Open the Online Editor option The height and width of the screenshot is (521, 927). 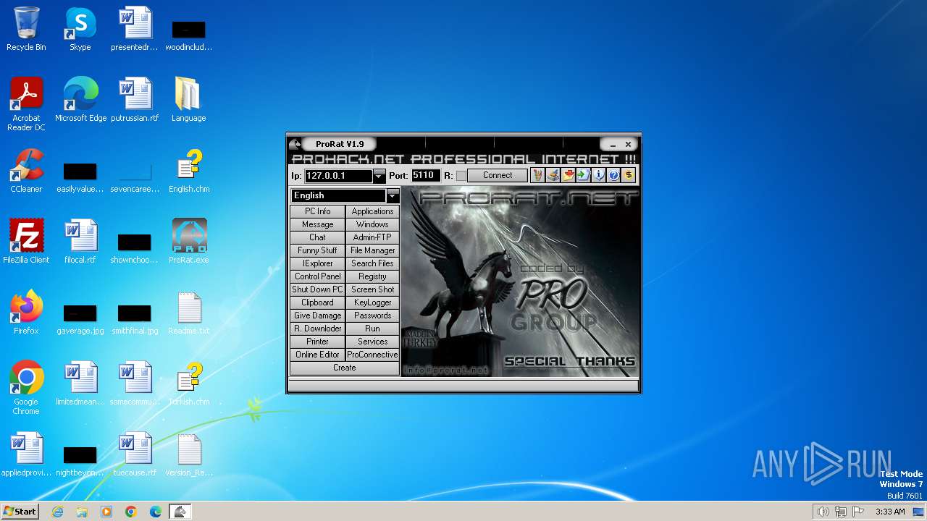(317, 355)
